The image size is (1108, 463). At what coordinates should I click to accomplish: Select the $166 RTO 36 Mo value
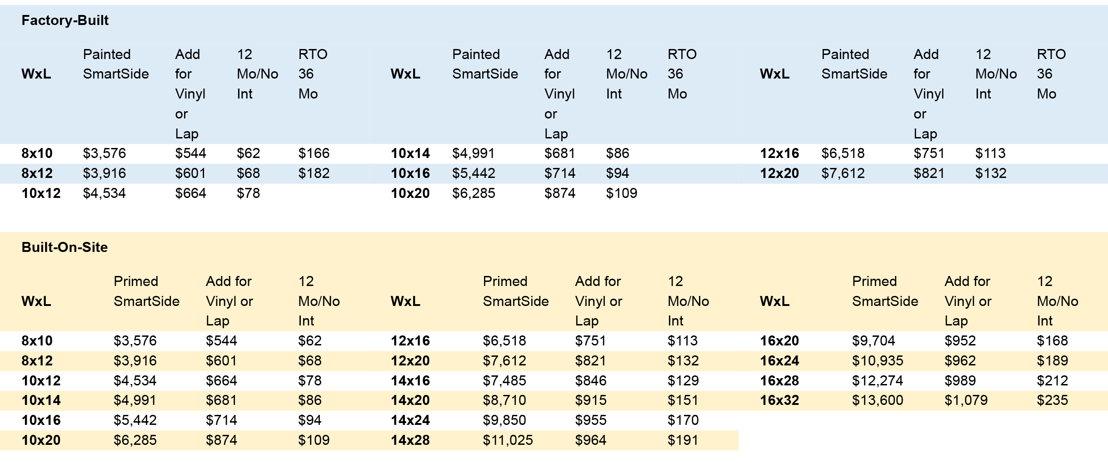[x=314, y=153]
